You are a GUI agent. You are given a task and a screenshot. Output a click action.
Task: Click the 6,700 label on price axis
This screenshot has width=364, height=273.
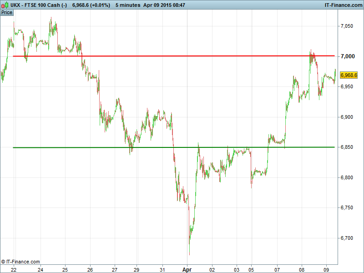(x=347, y=238)
